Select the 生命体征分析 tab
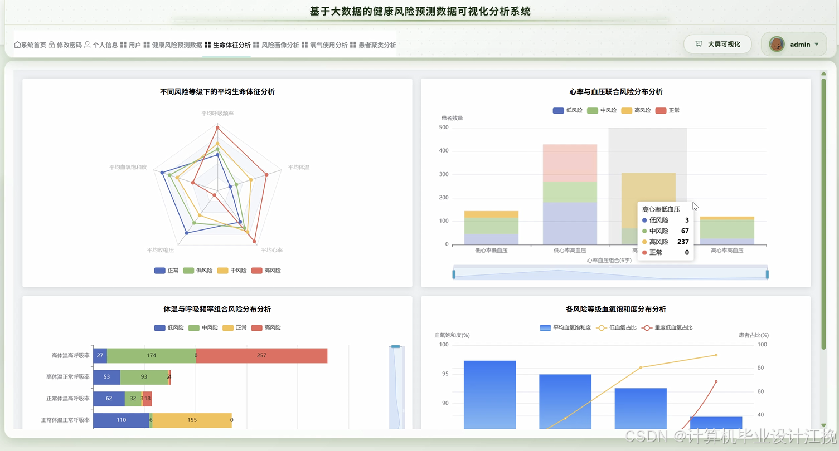The image size is (839, 451). coord(227,45)
